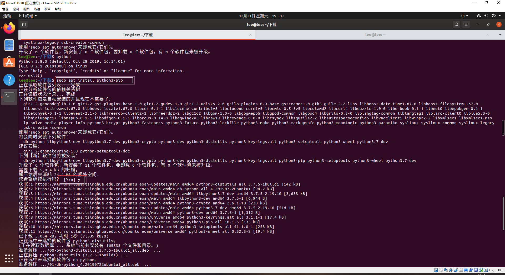
Task: Click the '获取:11' python3-wheel download line
Action: 147,231
